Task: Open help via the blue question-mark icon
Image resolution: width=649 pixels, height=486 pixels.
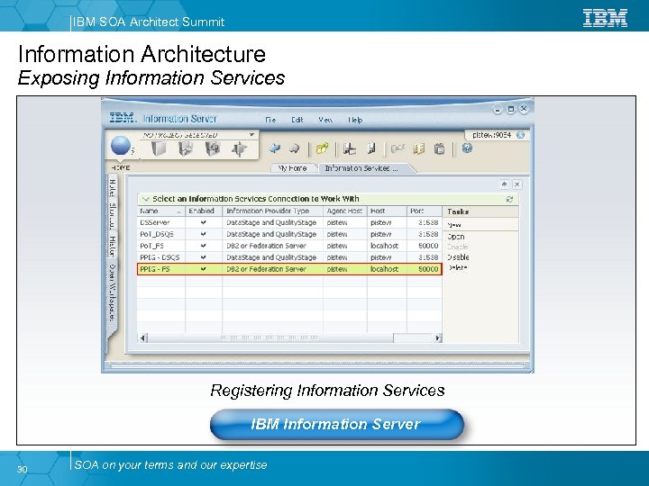Action: 467,148
